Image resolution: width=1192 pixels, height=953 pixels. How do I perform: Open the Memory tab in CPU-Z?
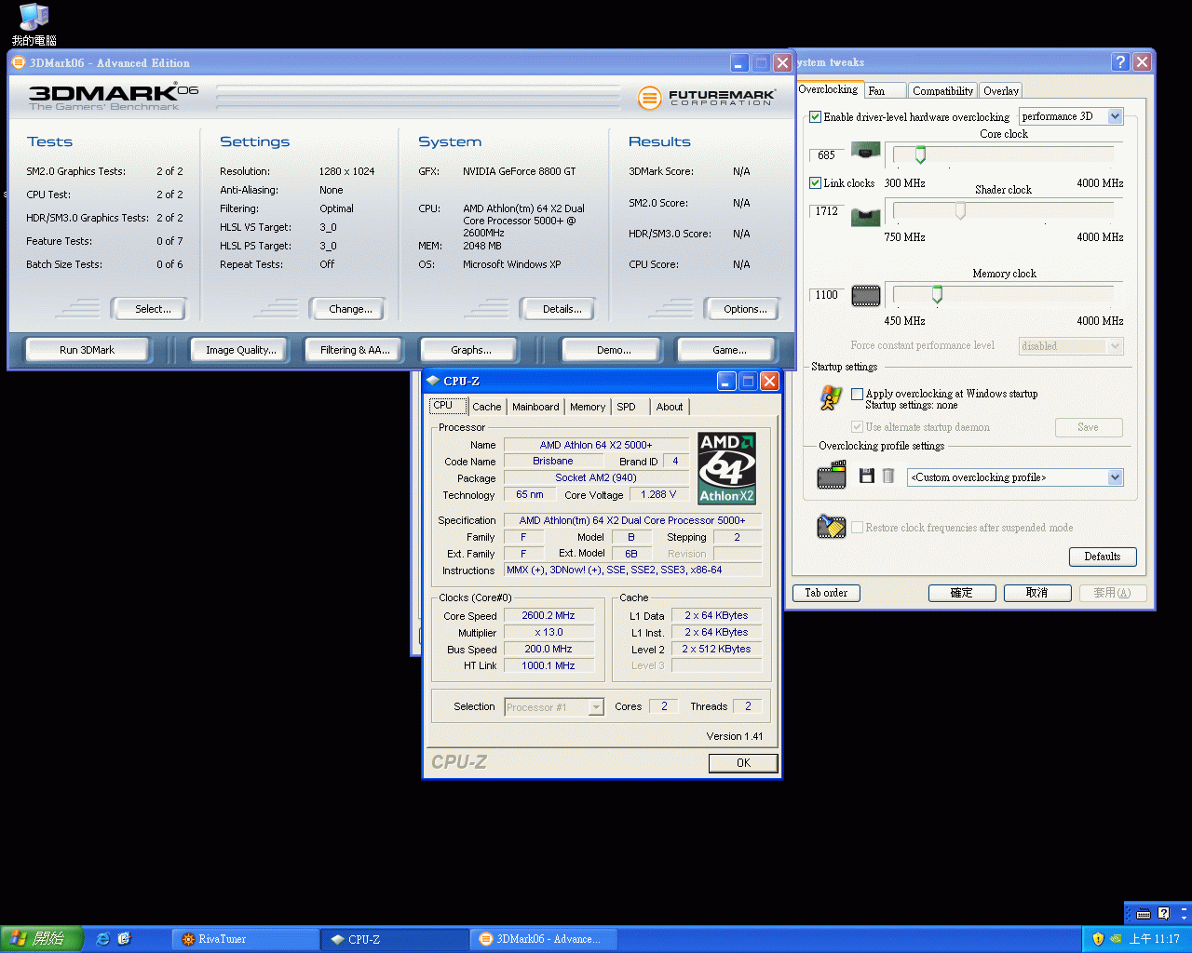[587, 407]
